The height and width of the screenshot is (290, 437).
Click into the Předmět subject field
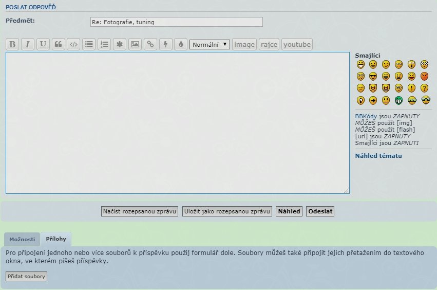tap(176, 22)
